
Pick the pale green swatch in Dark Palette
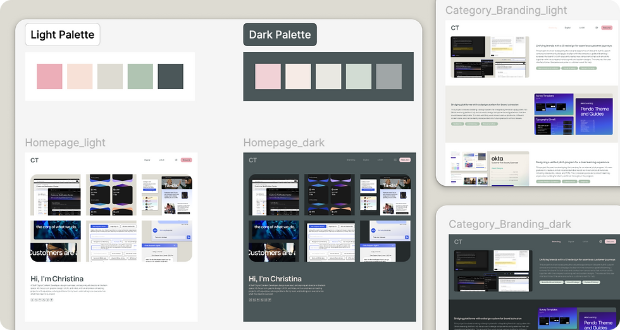359,76
